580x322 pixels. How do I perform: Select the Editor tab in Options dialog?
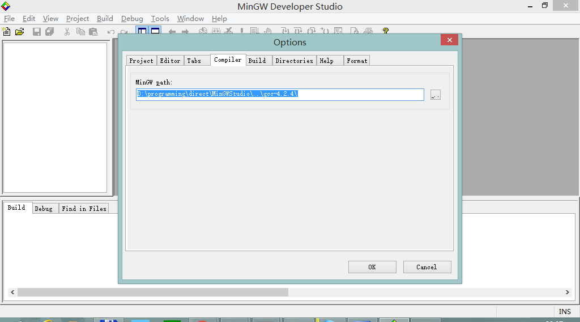(x=170, y=61)
